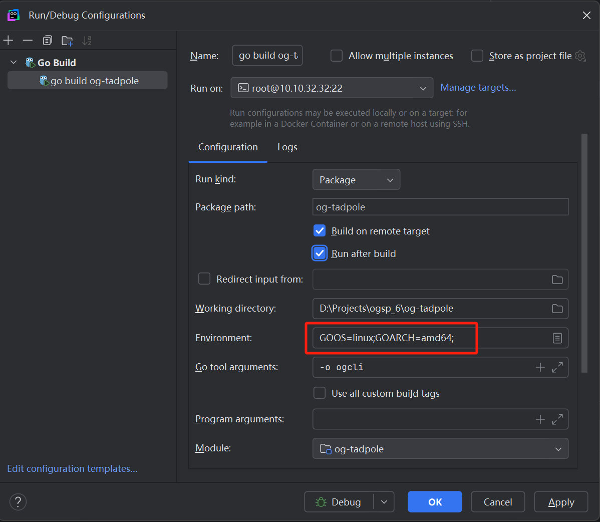Viewport: 600px width, 522px height.
Task: Click the Package path input field
Action: tap(440, 207)
